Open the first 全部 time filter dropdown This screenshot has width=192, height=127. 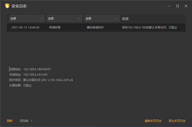click(27, 19)
